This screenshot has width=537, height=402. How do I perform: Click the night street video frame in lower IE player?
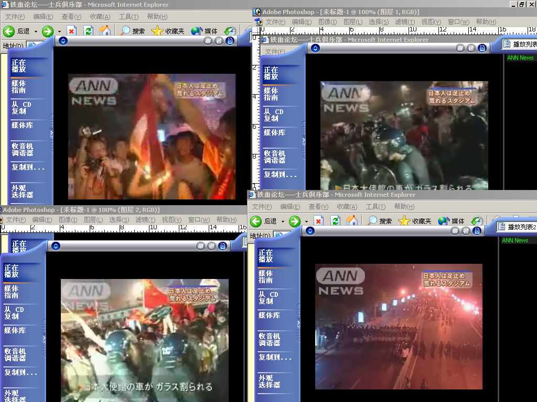[x=399, y=327]
